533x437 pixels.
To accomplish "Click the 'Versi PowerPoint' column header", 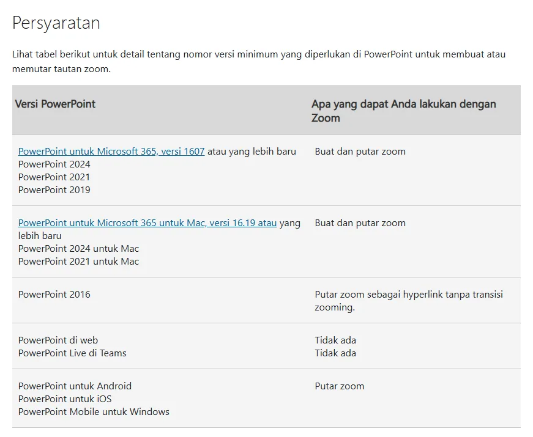I will (x=55, y=104).
